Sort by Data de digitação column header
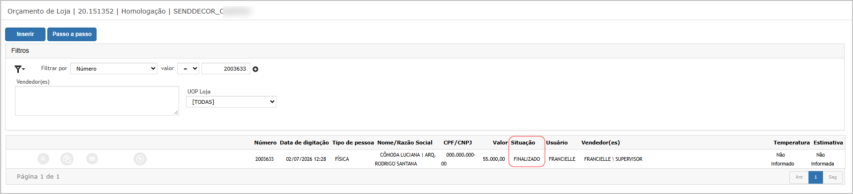Viewport: 853px width, 194px height. tap(304, 143)
